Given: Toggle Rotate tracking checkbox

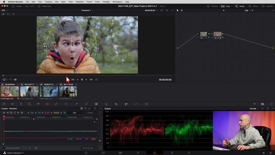Looking at the screenshot, I should (52, 113).
